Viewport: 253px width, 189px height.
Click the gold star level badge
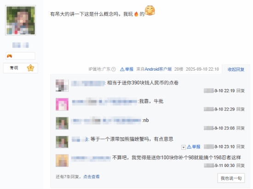[x=30, y=68]
